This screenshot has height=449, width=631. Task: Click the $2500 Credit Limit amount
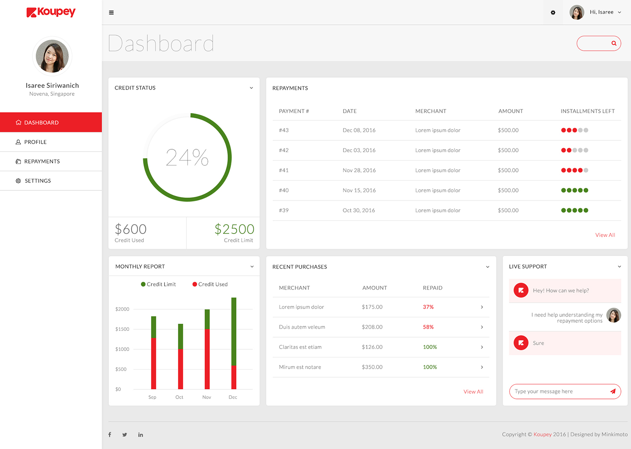pos(234,229)
